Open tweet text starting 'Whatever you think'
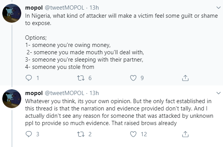 click(119, 112)
